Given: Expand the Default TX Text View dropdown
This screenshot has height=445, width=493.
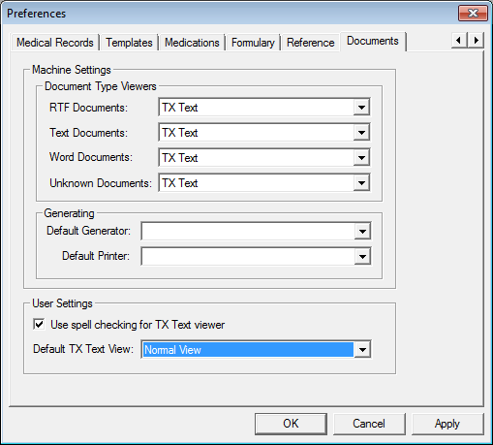Looking at the screenshot, I should [362, 350].
